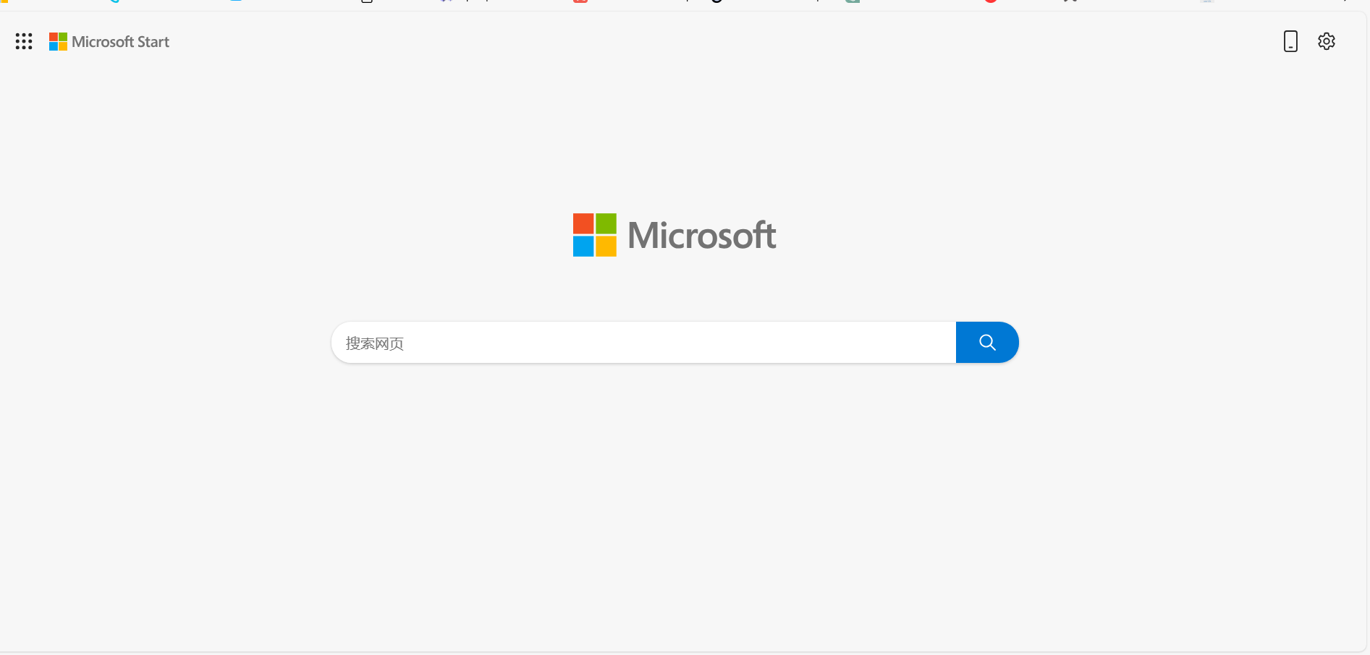Screen dimensions: 1370x655
Task: Click the Microsoft Start logo link
Action: (x=109, y=42)
